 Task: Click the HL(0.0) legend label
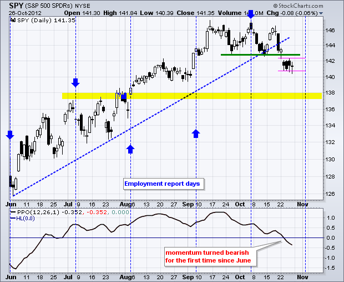point(23,219)
